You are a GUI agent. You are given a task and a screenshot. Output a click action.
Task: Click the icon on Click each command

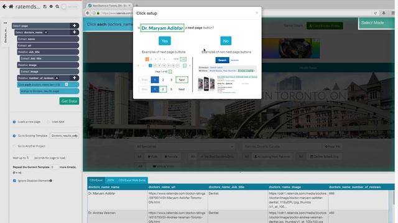(x=67, y=84)
